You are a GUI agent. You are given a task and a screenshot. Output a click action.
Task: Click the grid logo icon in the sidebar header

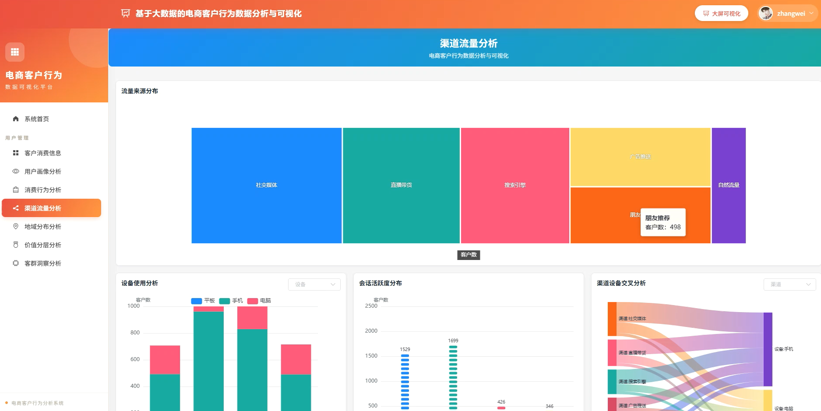pos(15,52)
